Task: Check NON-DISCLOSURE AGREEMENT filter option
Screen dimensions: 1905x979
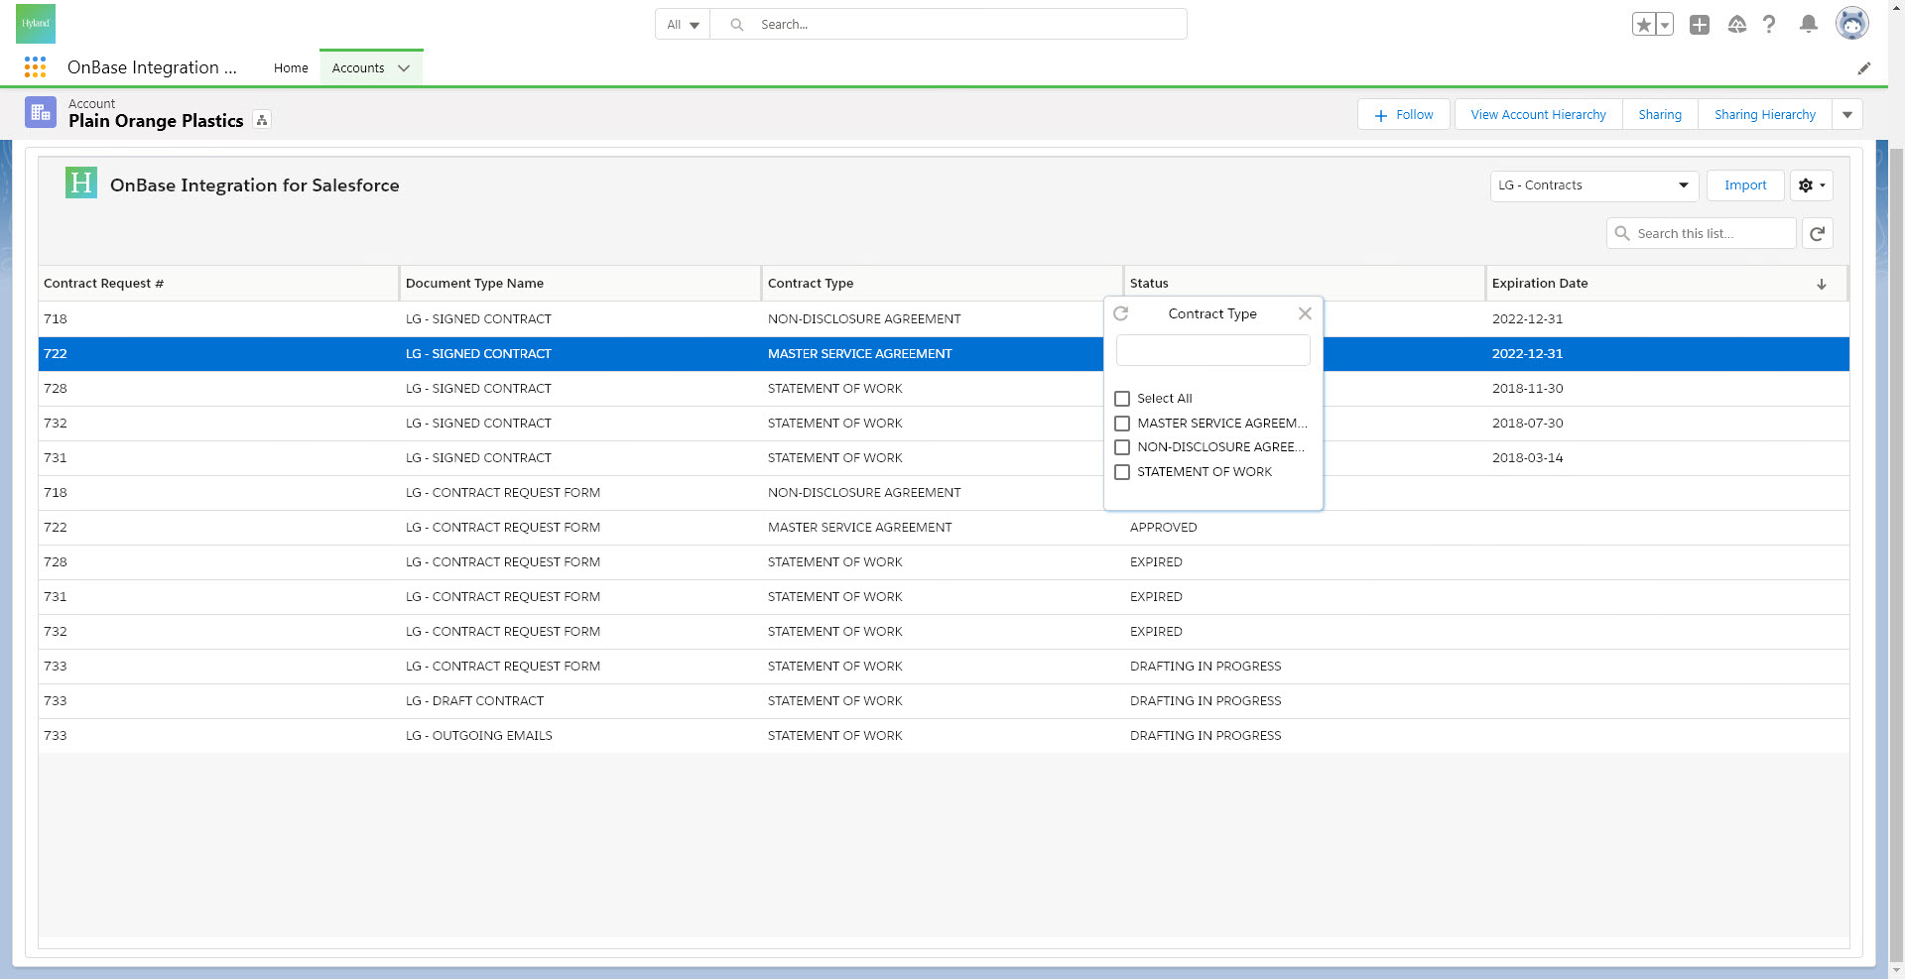Action: click(x=1122, y=447)
